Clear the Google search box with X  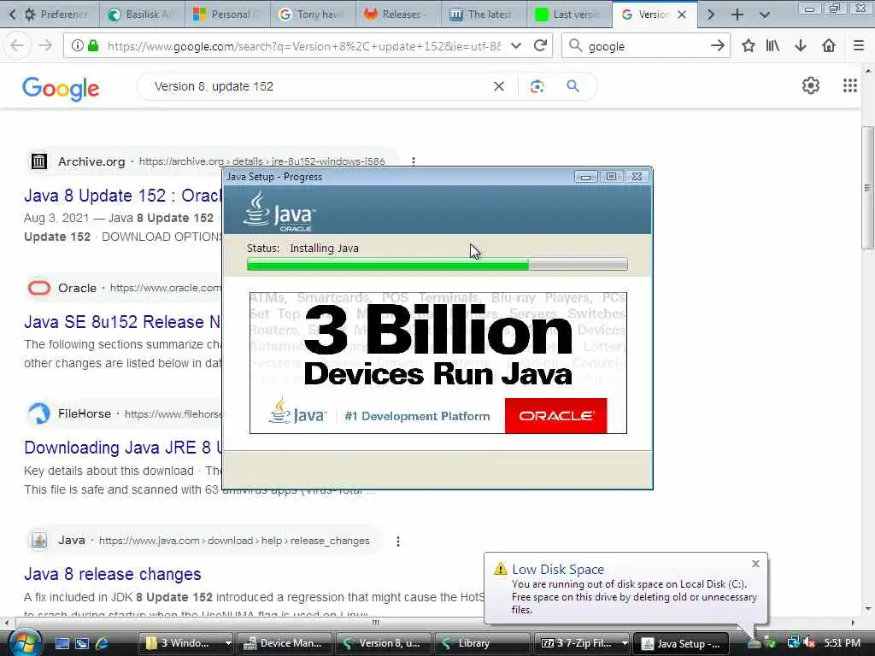click(x=499, y=86)
